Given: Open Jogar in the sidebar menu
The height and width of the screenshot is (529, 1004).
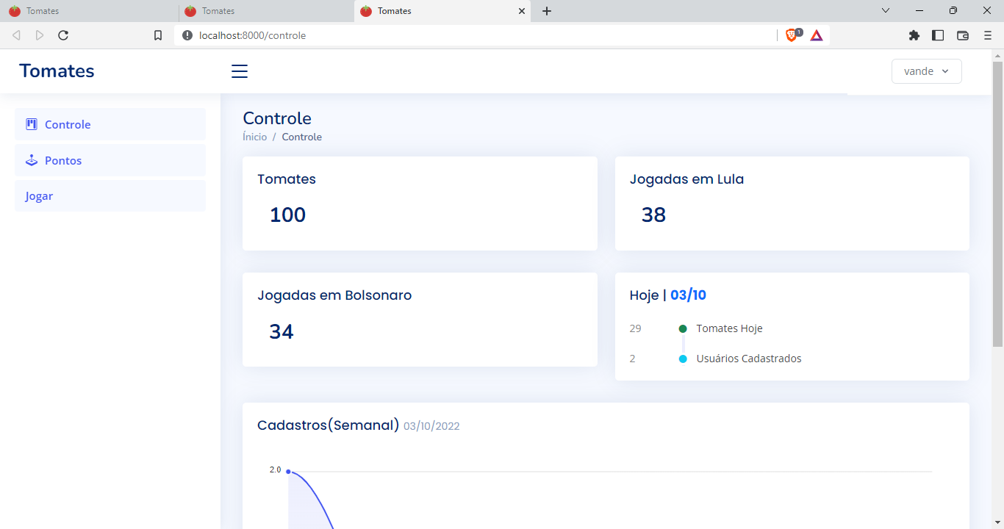Looking at the screenshot, I should point(110,196).
